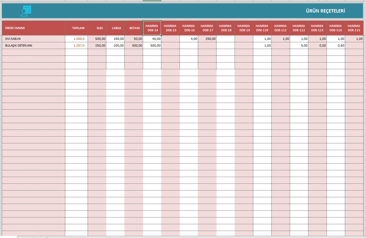366x238 pixels.
Task: Select the HAMMADDE-115 column header
Action: point(354,28)
